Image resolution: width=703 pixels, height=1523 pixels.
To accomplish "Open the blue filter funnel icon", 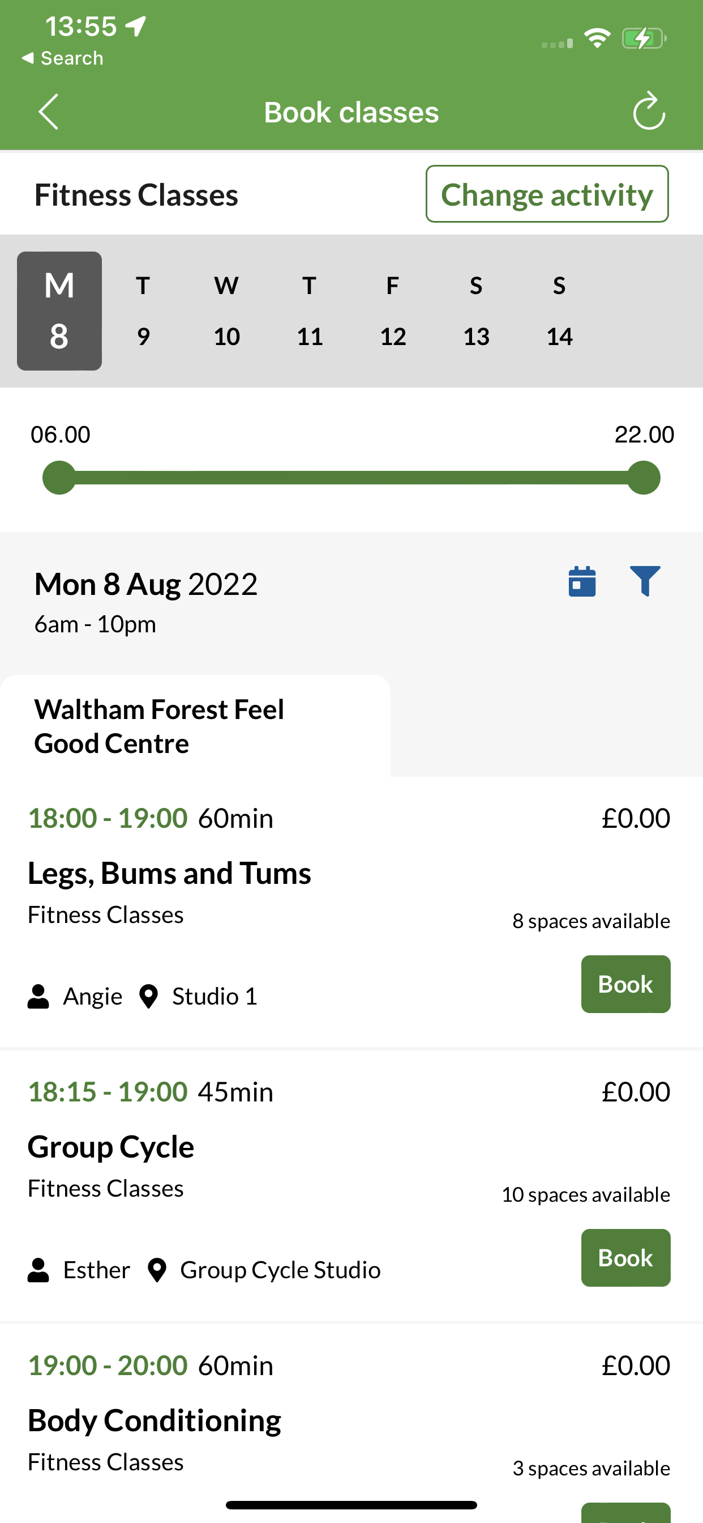I will pos(645,581).
